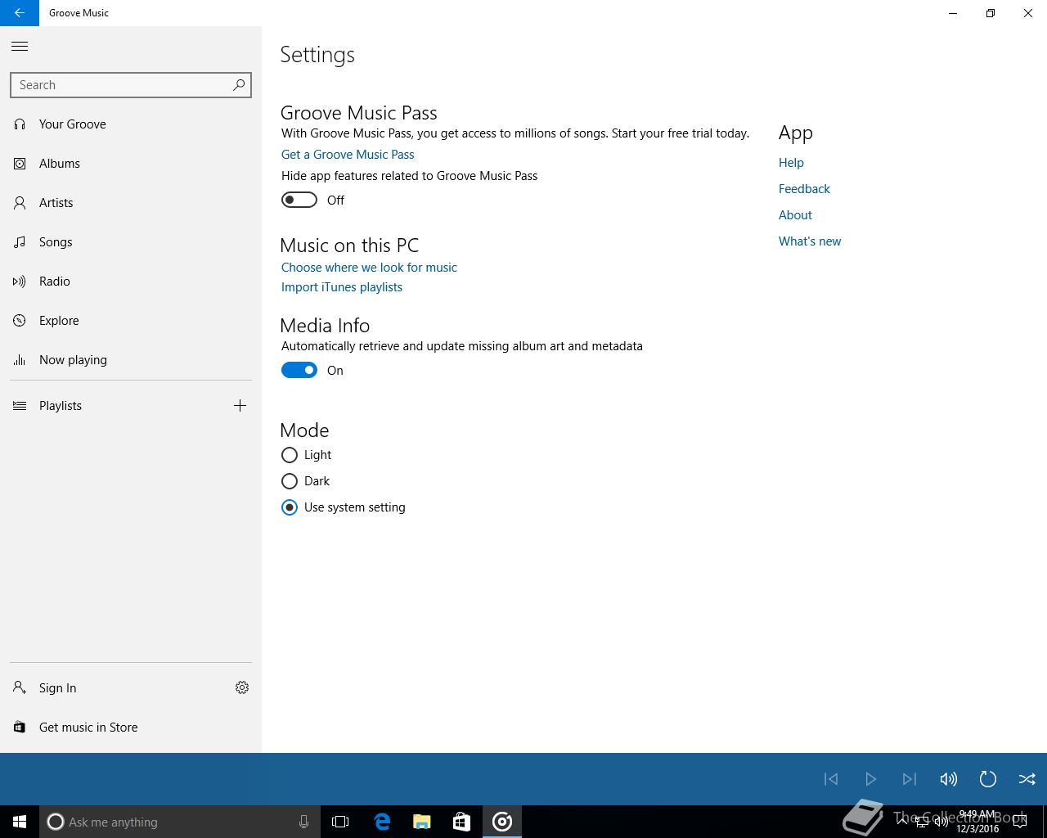
Task: Go to Albums in sidebar
Action: click(131, 164)
